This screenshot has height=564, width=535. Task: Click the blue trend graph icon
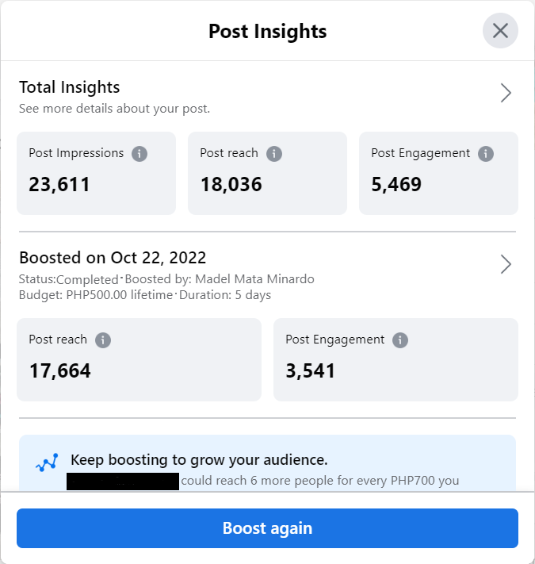(47, 463)
